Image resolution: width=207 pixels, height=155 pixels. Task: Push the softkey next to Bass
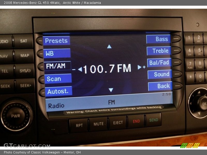coord(176,38)
